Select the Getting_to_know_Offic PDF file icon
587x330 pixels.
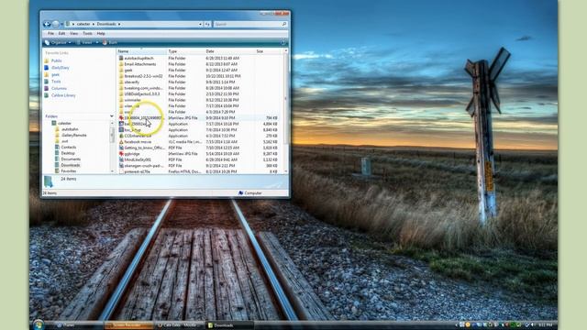(x=121, y=148)
